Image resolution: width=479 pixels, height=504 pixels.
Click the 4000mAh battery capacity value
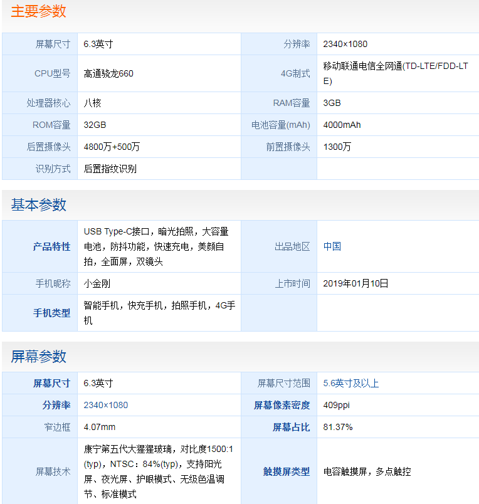pos(342,125)
